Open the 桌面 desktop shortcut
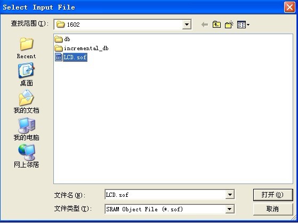298x223 pixels. (26, 75)
